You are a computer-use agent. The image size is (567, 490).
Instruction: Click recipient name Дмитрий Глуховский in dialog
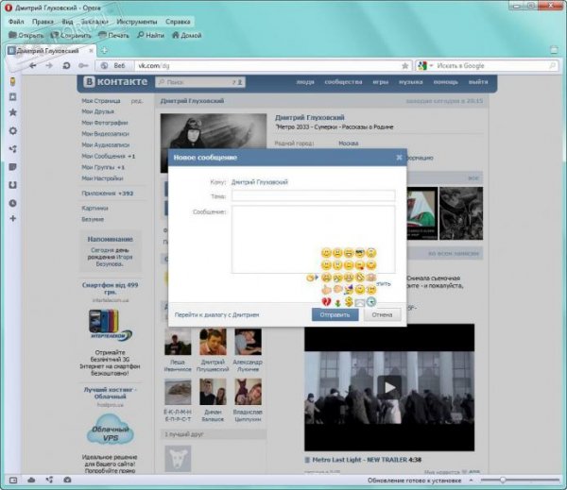coord(259,182)
